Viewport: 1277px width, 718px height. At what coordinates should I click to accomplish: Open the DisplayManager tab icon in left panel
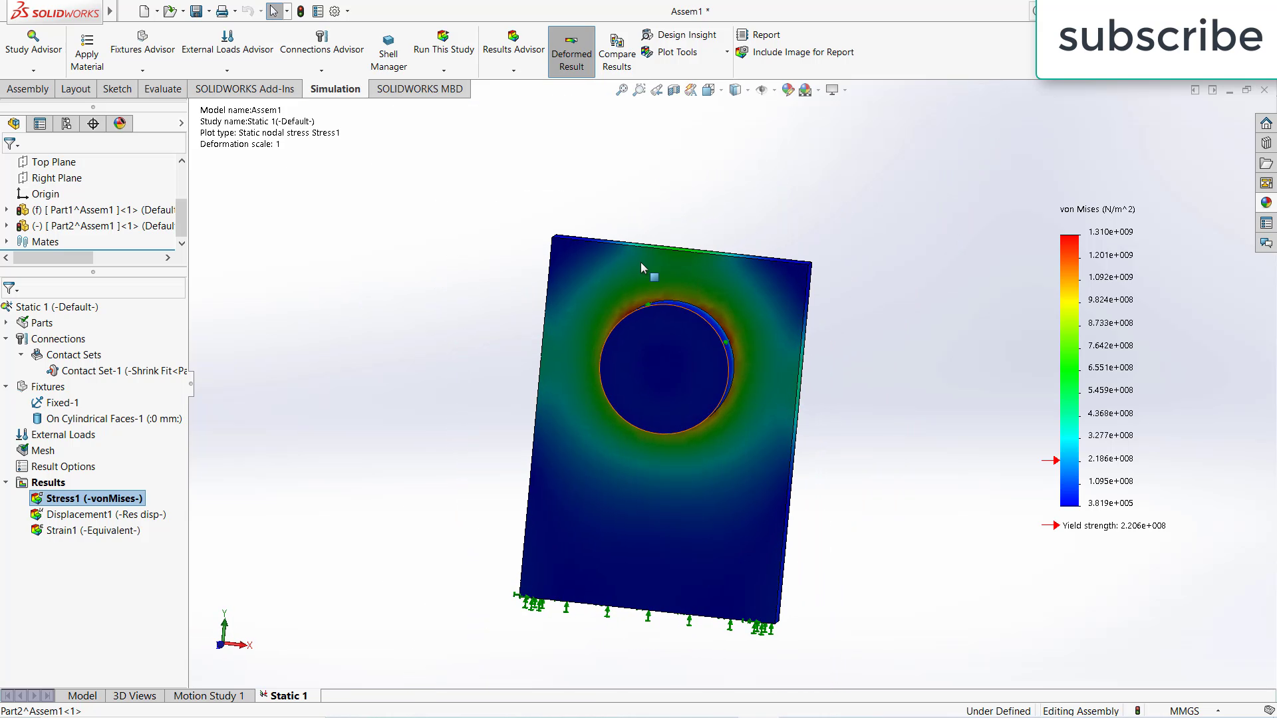119,123
